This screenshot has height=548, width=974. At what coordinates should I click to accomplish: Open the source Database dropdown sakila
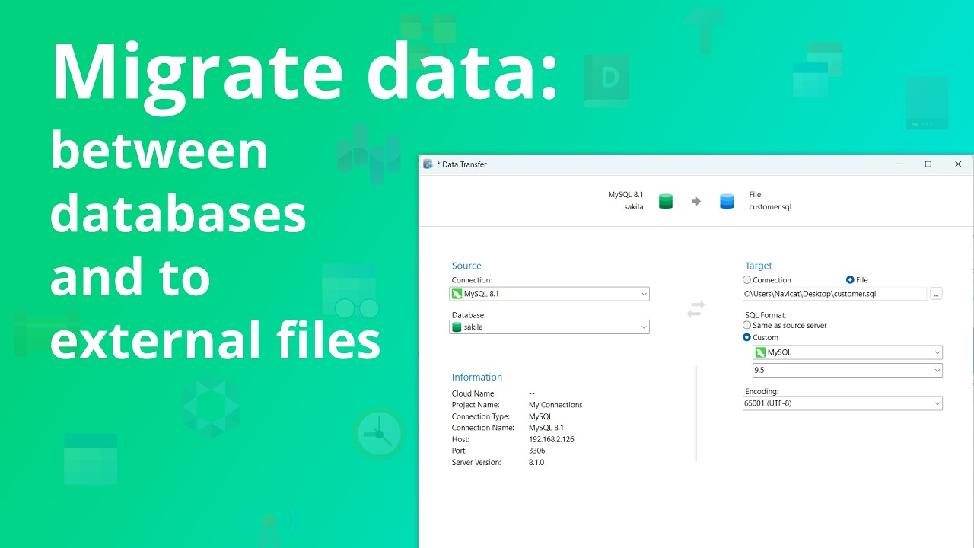tap(549, 327)
